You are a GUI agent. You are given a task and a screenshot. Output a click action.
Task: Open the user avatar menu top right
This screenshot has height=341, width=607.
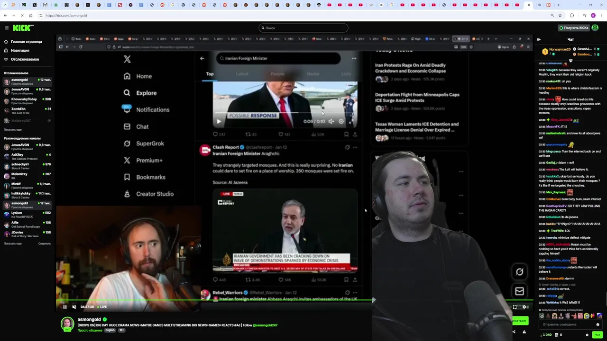click(x=595, y=28)
